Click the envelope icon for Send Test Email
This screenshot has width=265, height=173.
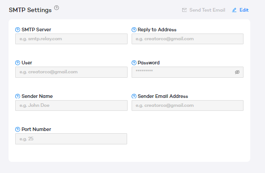(x=184, y=10)
